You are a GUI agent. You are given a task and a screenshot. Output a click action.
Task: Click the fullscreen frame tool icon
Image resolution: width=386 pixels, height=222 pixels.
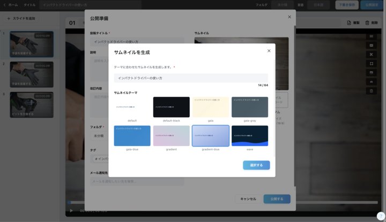(x=371, y=64)
